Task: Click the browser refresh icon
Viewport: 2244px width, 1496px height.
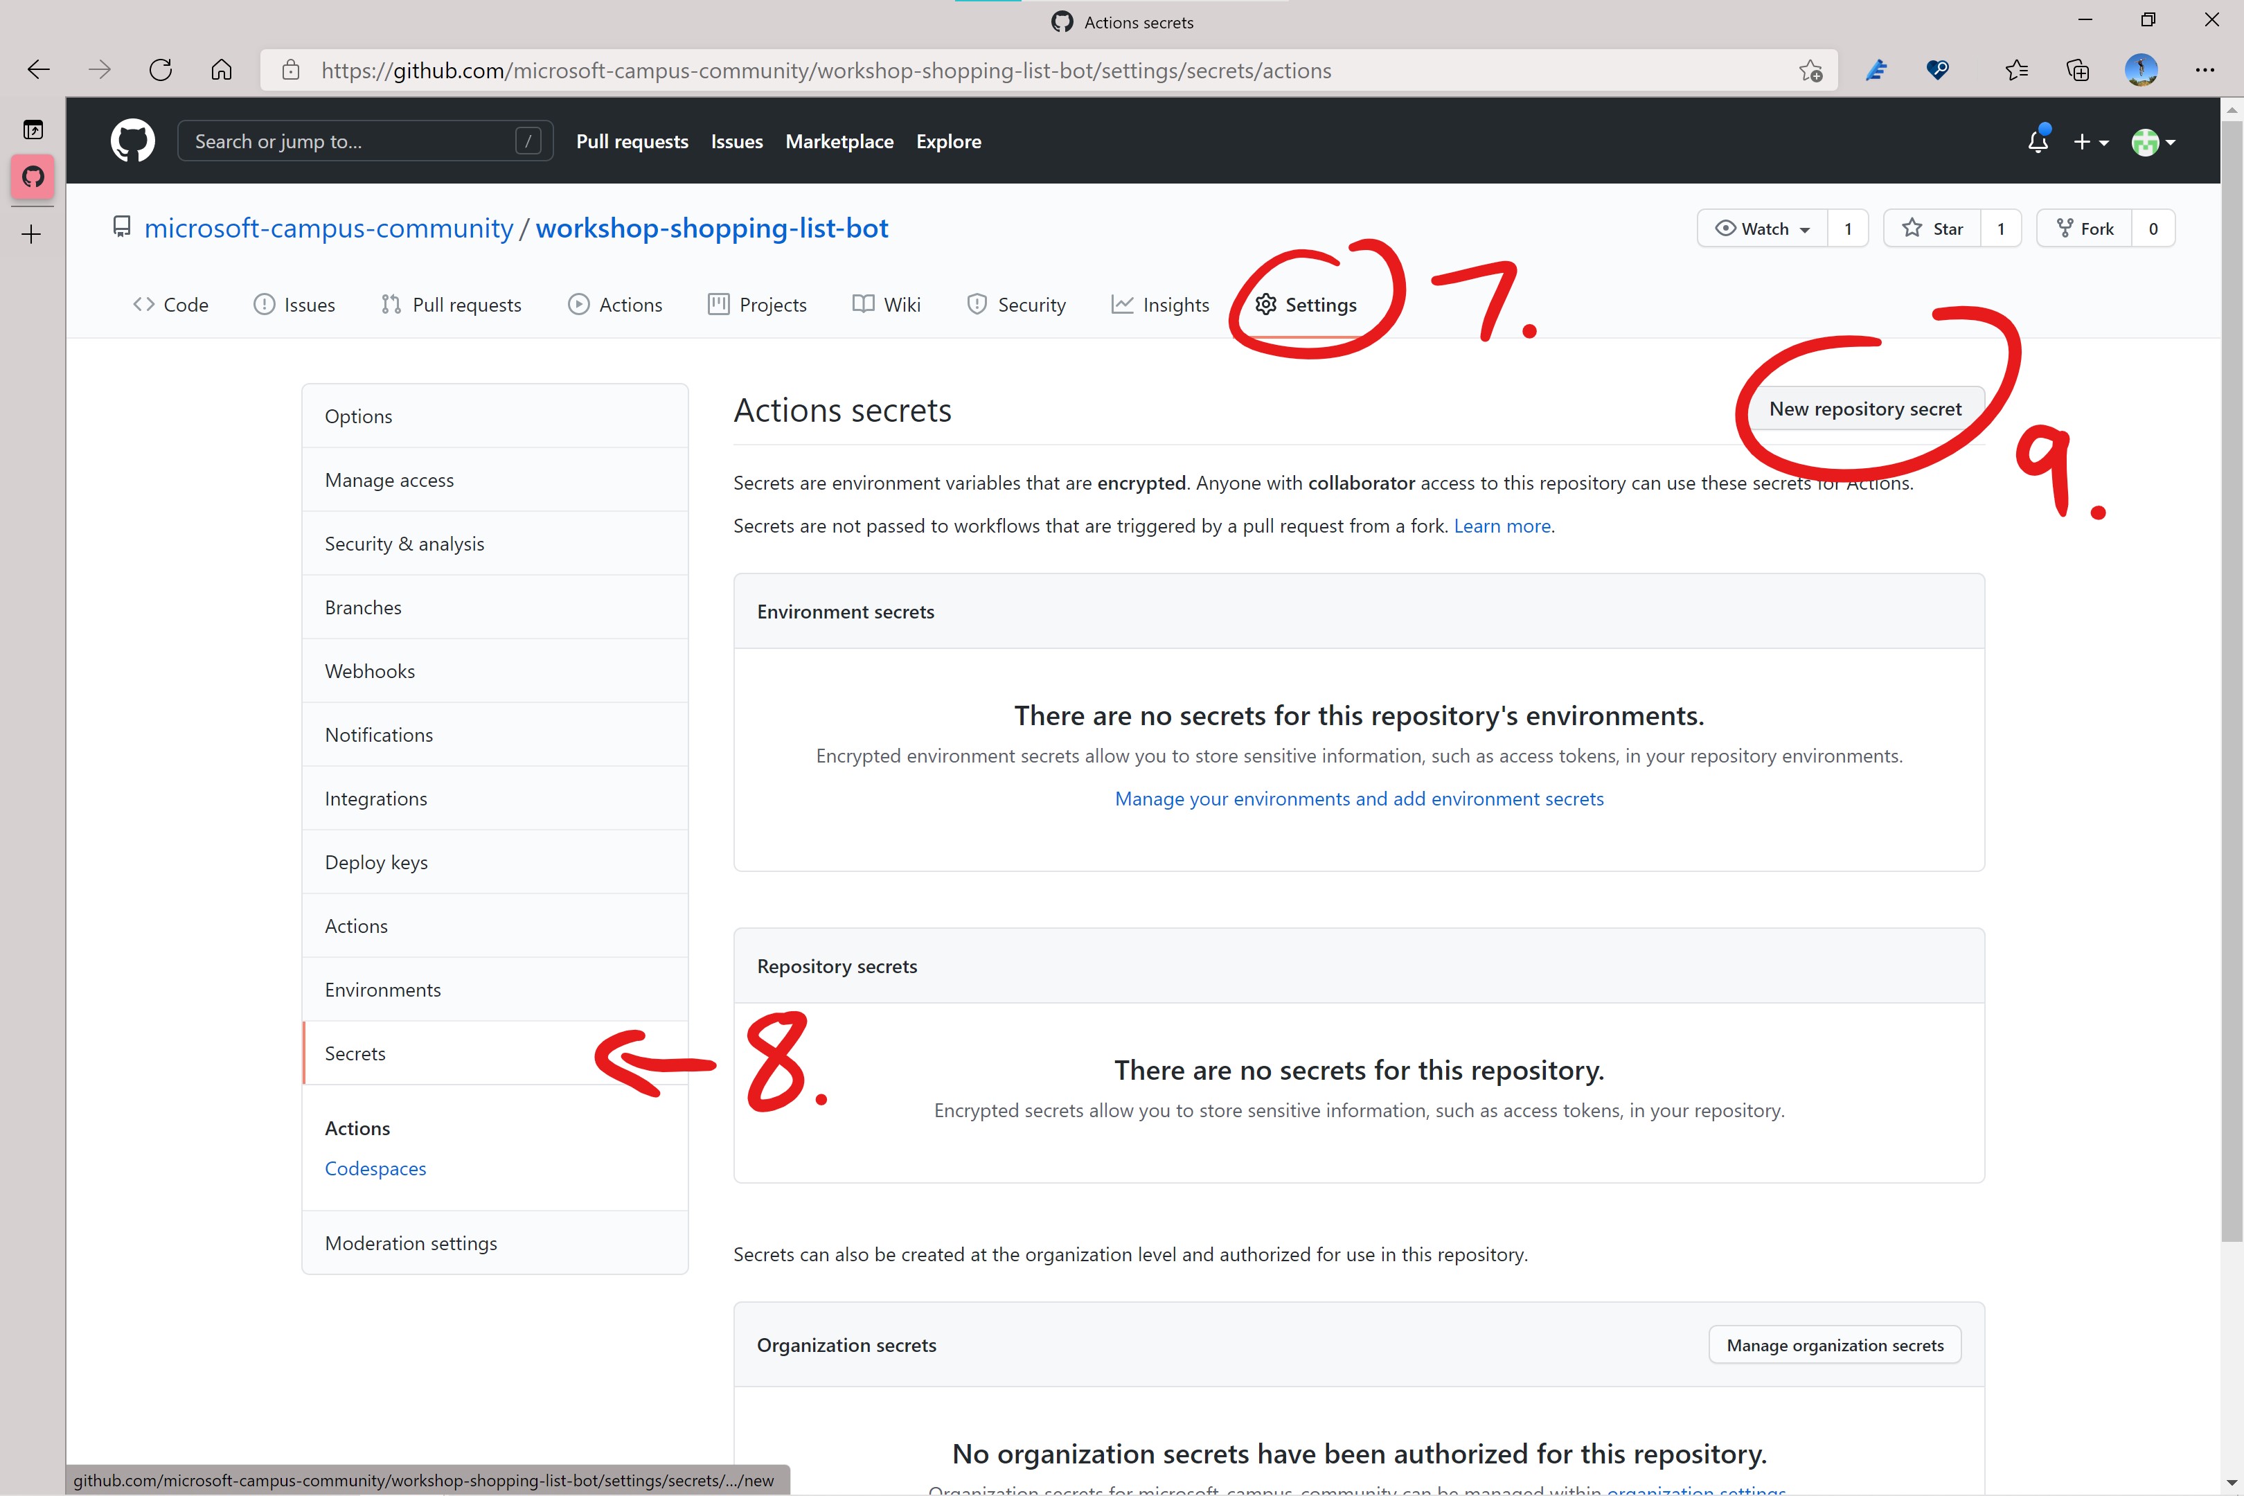Action: click(160, 70)
